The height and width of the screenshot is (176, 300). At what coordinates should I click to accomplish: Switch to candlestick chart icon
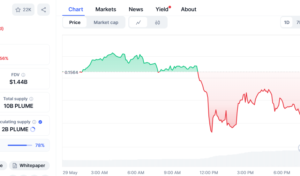[157, 22]
